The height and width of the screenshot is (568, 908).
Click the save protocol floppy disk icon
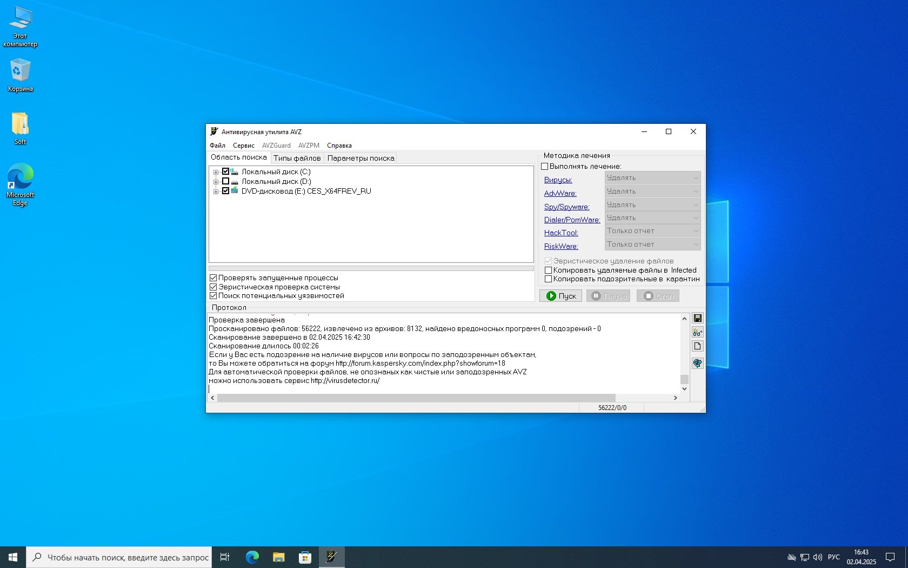pos(697,318)
